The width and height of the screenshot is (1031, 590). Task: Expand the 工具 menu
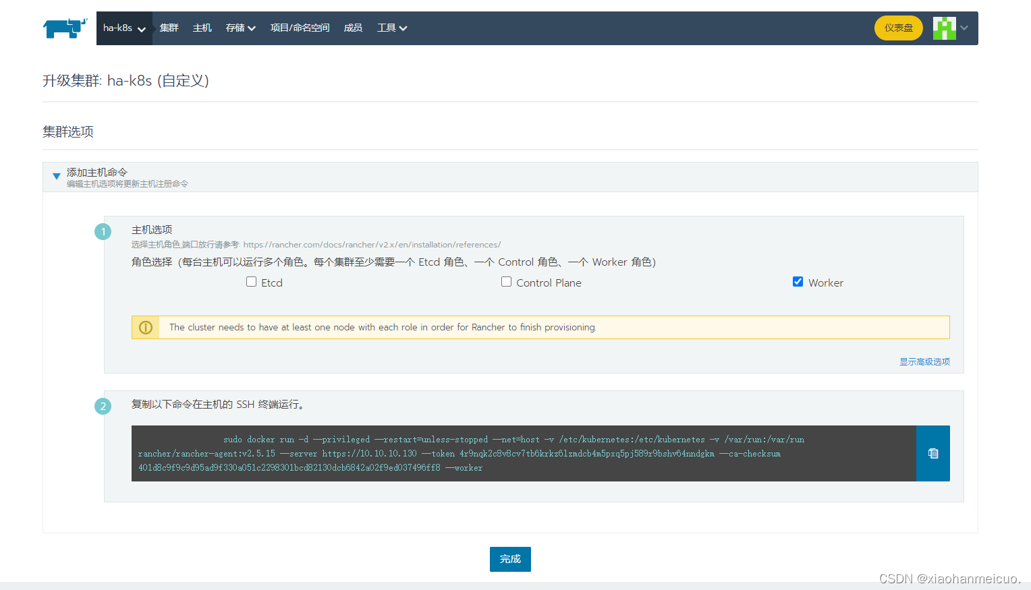(392, 28)
